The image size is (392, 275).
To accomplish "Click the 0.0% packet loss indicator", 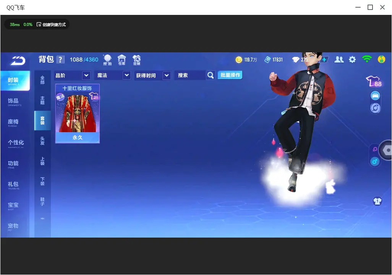I will pyautogui.click(x=28, y=24).
